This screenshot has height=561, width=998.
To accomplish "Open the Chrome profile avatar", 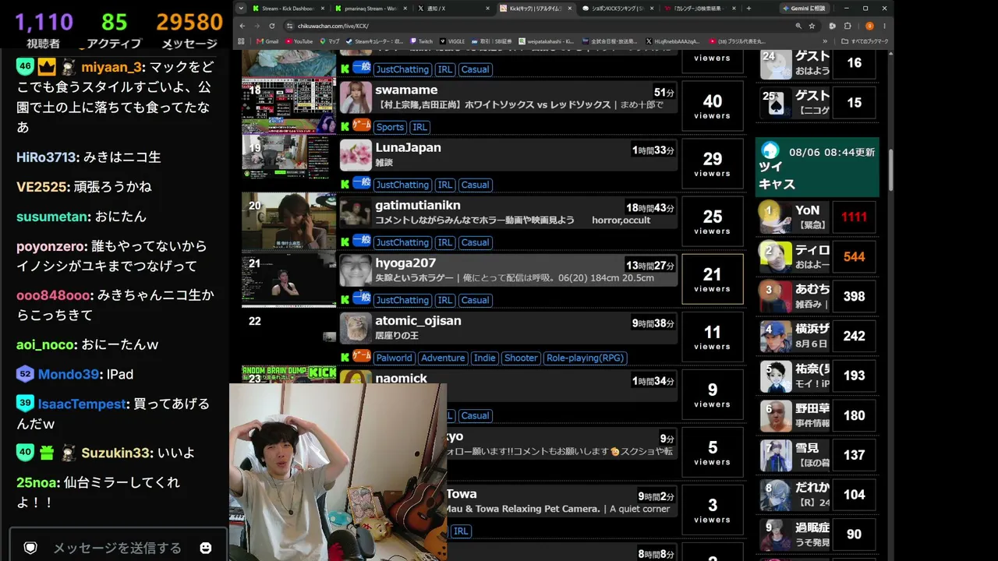I will 869,26.
